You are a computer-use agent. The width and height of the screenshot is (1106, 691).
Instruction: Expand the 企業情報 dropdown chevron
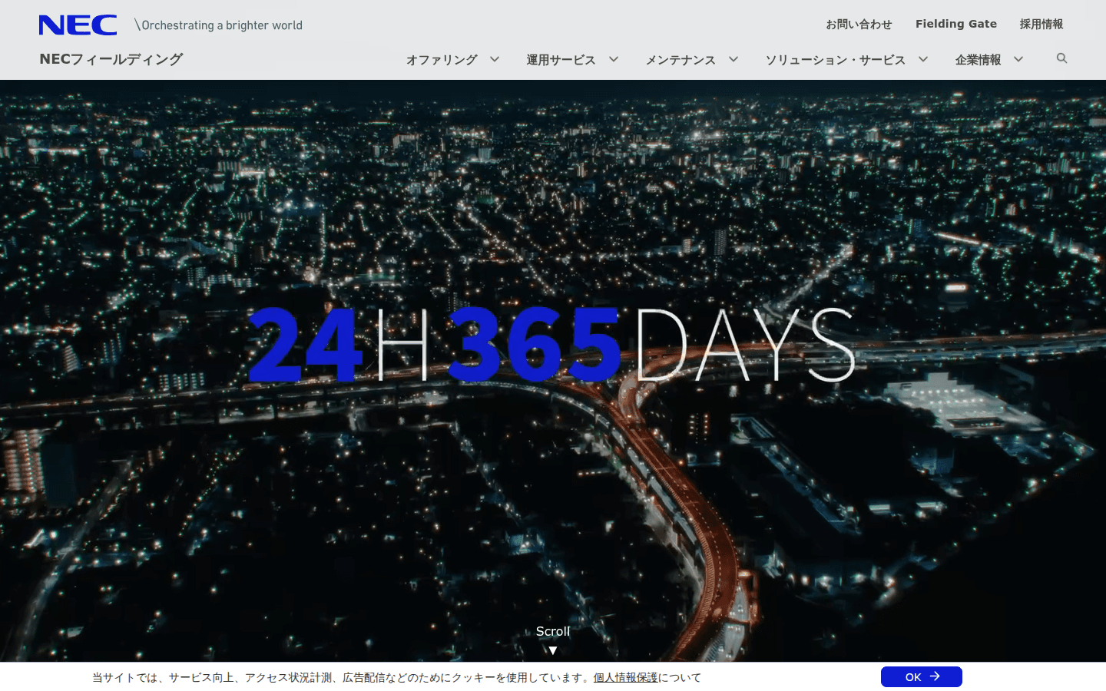pos(1018,59)
